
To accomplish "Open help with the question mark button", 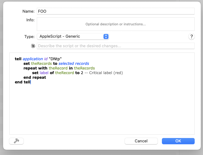I will click(x=192, y=36).
